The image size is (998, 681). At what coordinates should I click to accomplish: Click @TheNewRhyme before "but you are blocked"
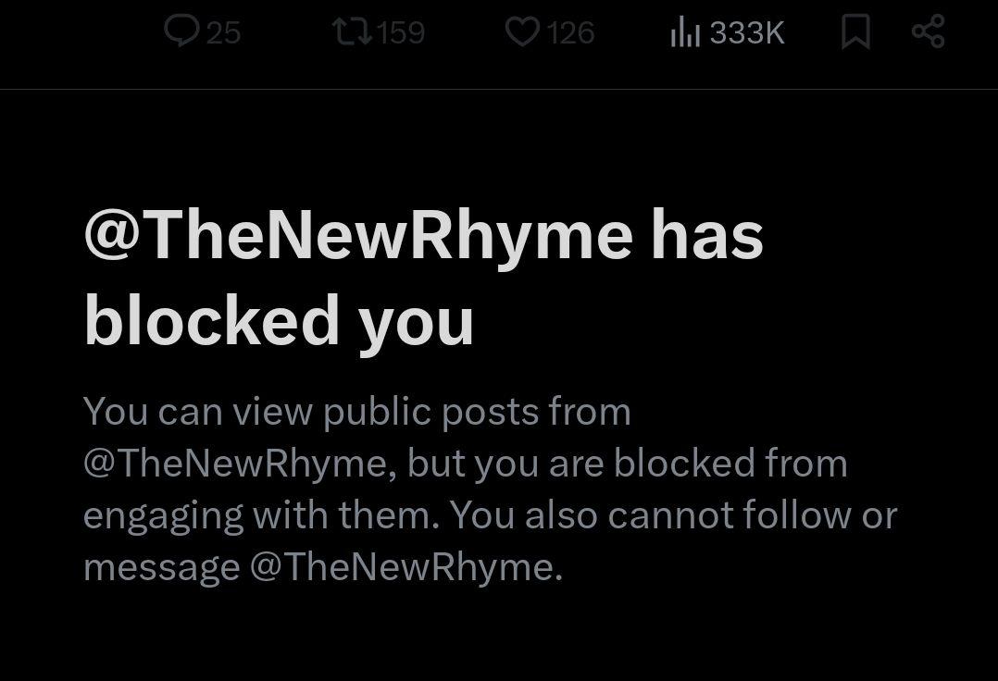[x=241, y=464]
